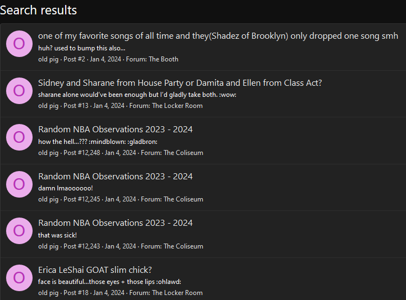Go to The Coliseum forum in Post #12,248 result
The width and height of the screenshot is (406, 300).
click(183, 153)
